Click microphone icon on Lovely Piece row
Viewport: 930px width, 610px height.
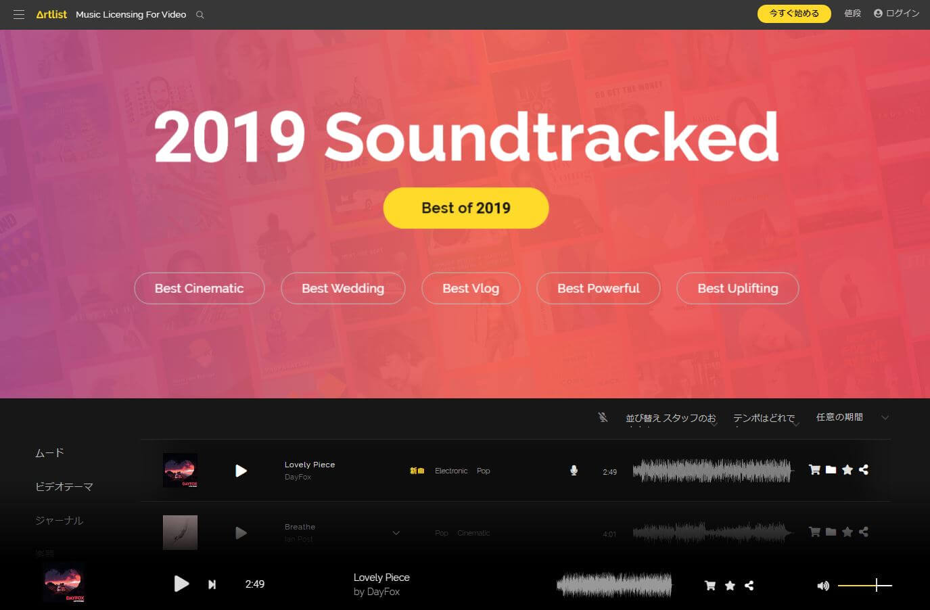[x=574, y=471]
